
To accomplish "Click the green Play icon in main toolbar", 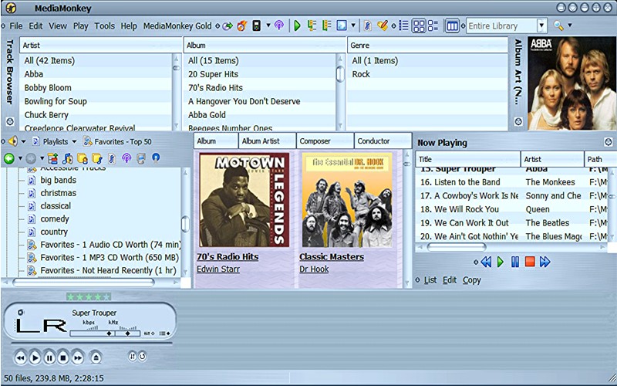I will (298, 25).
